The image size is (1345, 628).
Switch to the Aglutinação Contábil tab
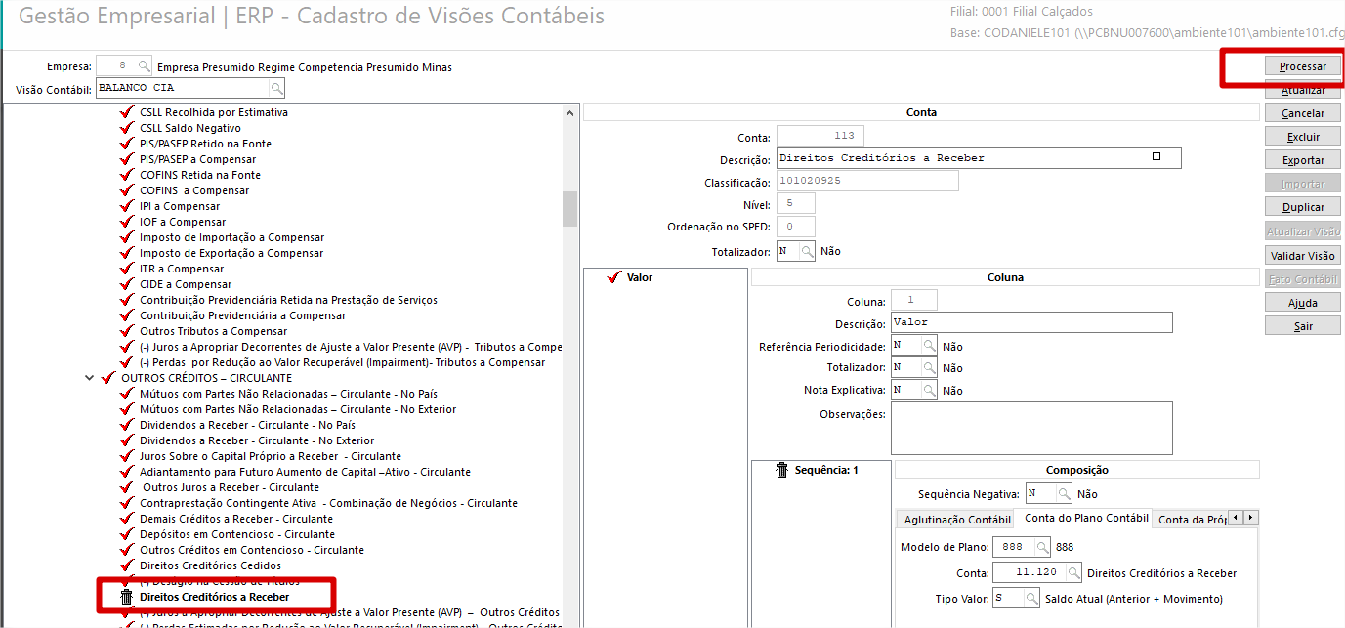tap(956, 520)
